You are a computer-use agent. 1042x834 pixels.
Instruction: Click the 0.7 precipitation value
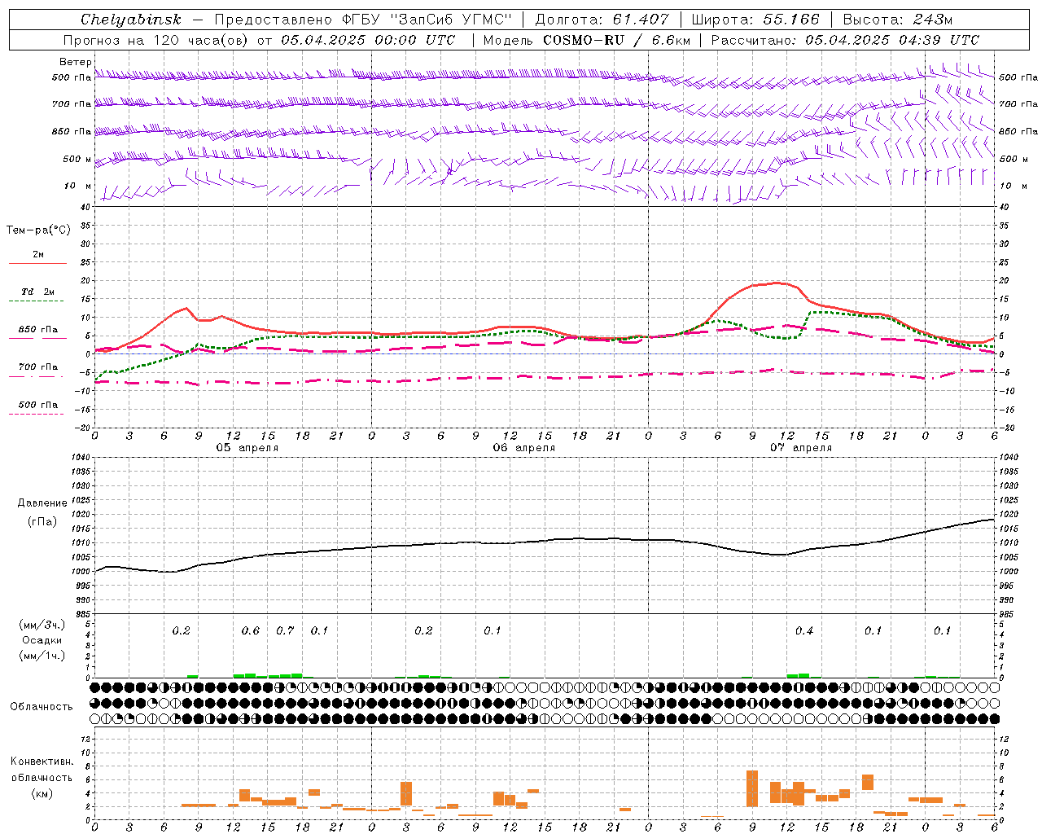point(285,631)
